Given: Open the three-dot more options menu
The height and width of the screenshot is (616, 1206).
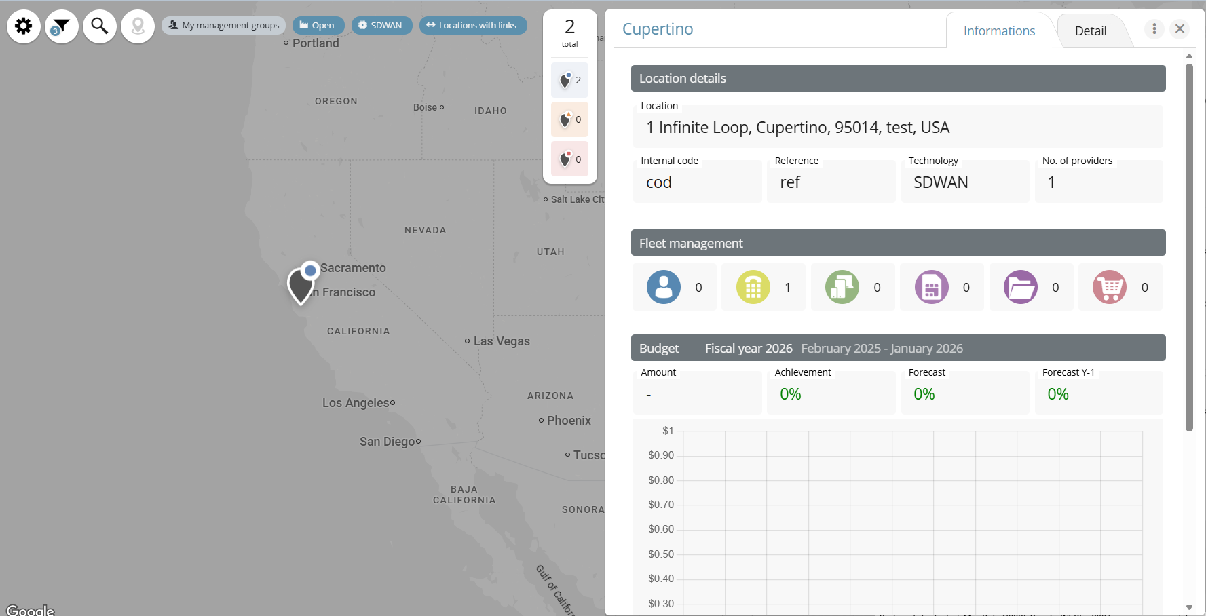Looking at the screenshot, I should pos(1154,28).
